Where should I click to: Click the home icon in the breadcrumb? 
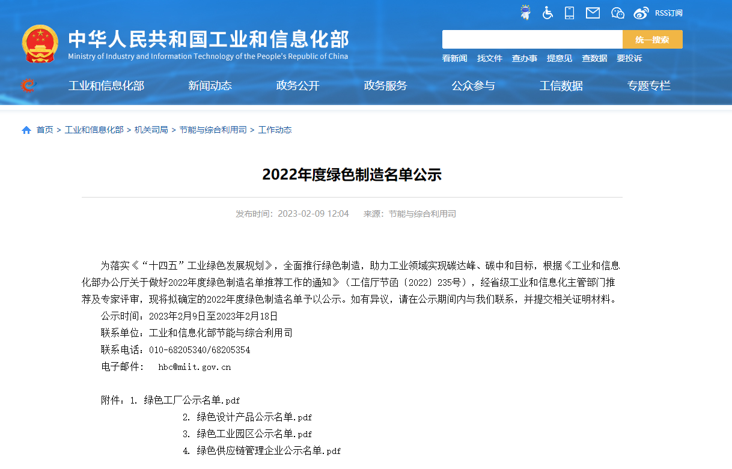pyautogui.click(x=26, y=129)
